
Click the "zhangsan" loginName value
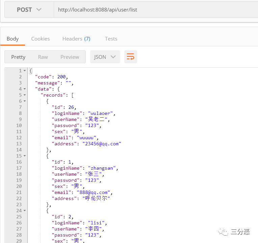tap(102, 168)
